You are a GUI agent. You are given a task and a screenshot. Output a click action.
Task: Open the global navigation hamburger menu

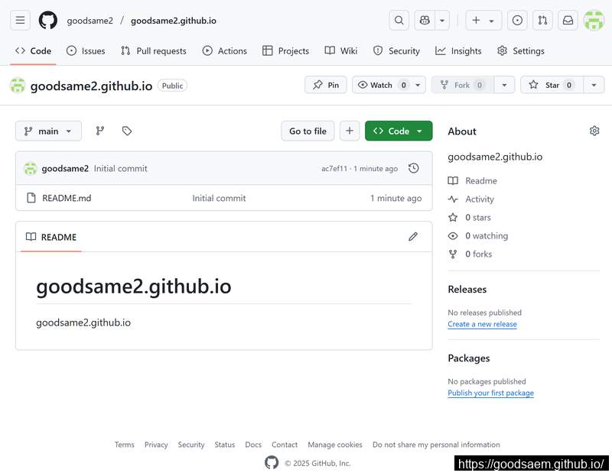tap(20, 21)
